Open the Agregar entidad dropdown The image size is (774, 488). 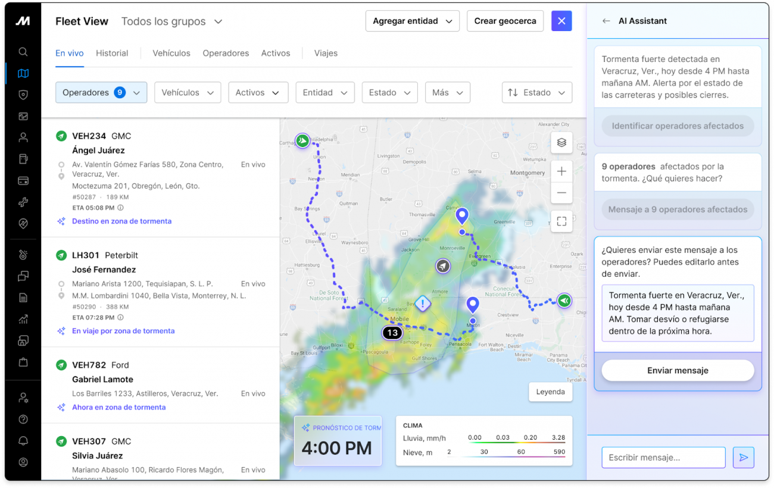coord(412,21)
